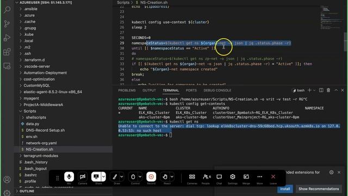The width and height of the screenshot is (348, 196).
Task: Click the Share screen button
Action: coord(96,176)
